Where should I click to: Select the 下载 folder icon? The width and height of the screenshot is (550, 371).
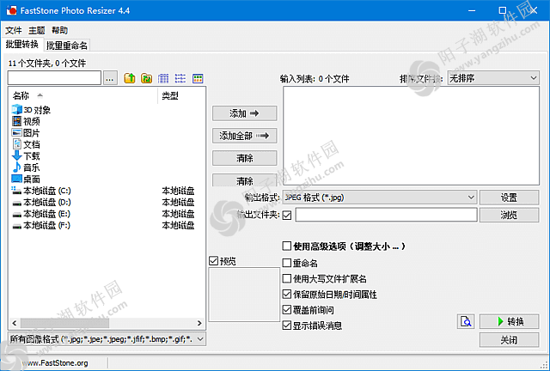pyautogui.click(x=17, y=155)
